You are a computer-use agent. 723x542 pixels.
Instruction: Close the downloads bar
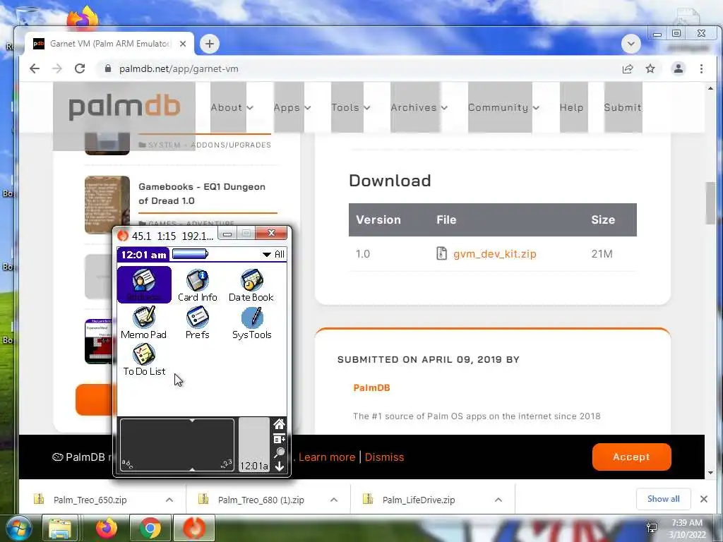coord(704,499)
